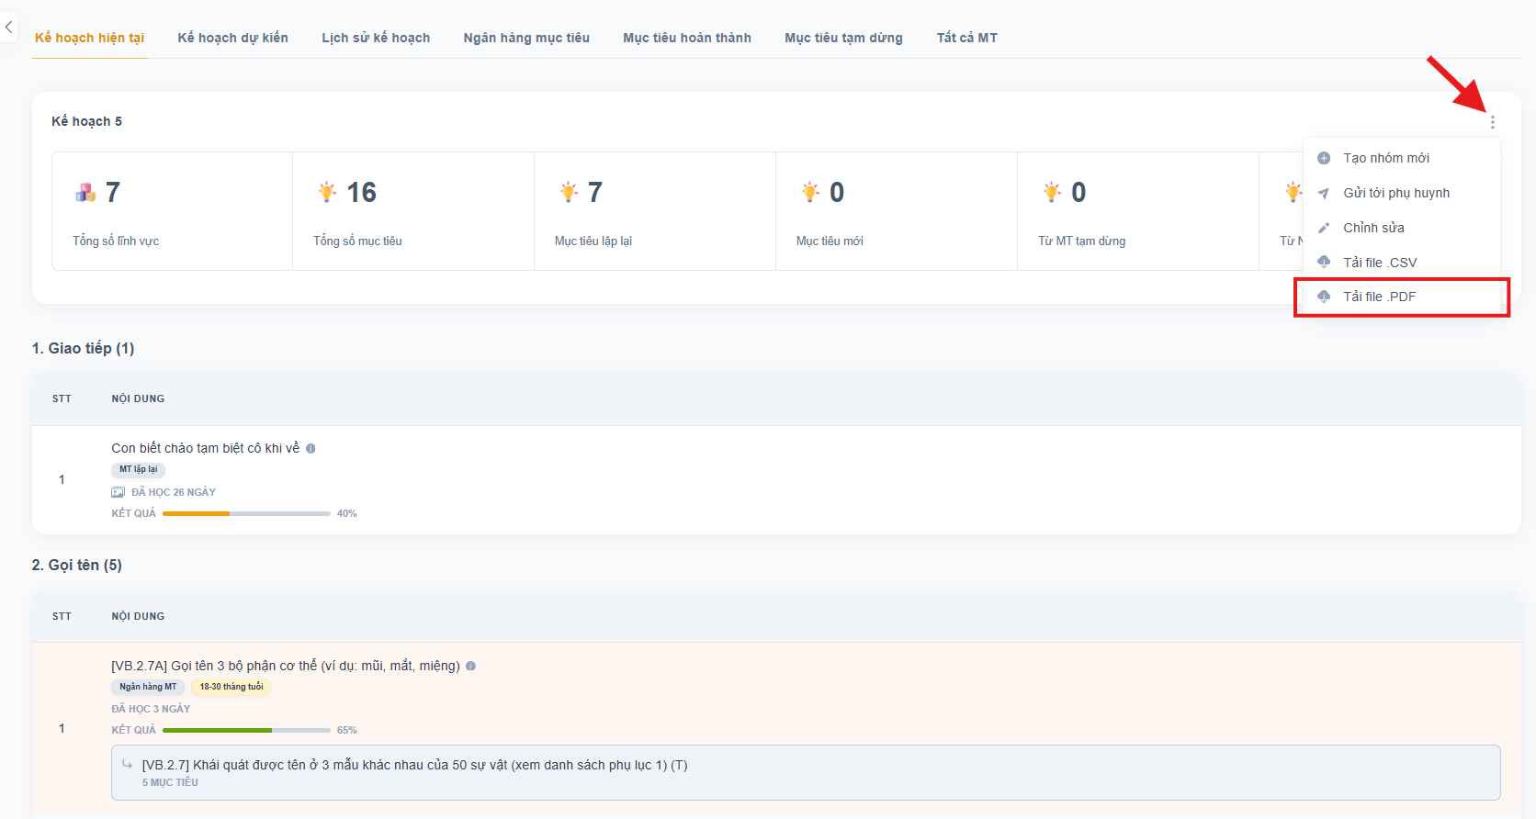Click the 40% result progress bar

[246, 513]
